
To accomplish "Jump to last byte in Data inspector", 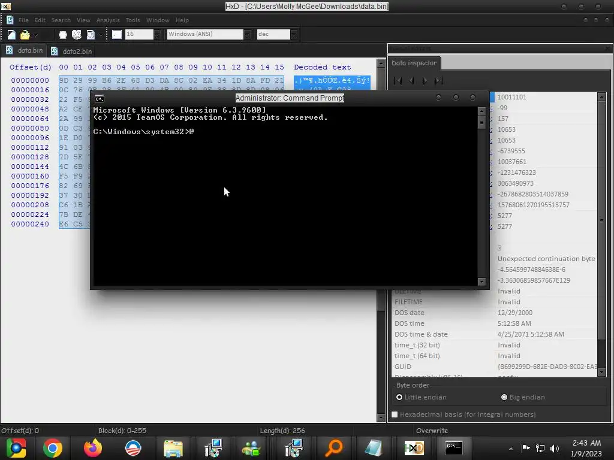I will pyautogui.click(x=438, y=81).
